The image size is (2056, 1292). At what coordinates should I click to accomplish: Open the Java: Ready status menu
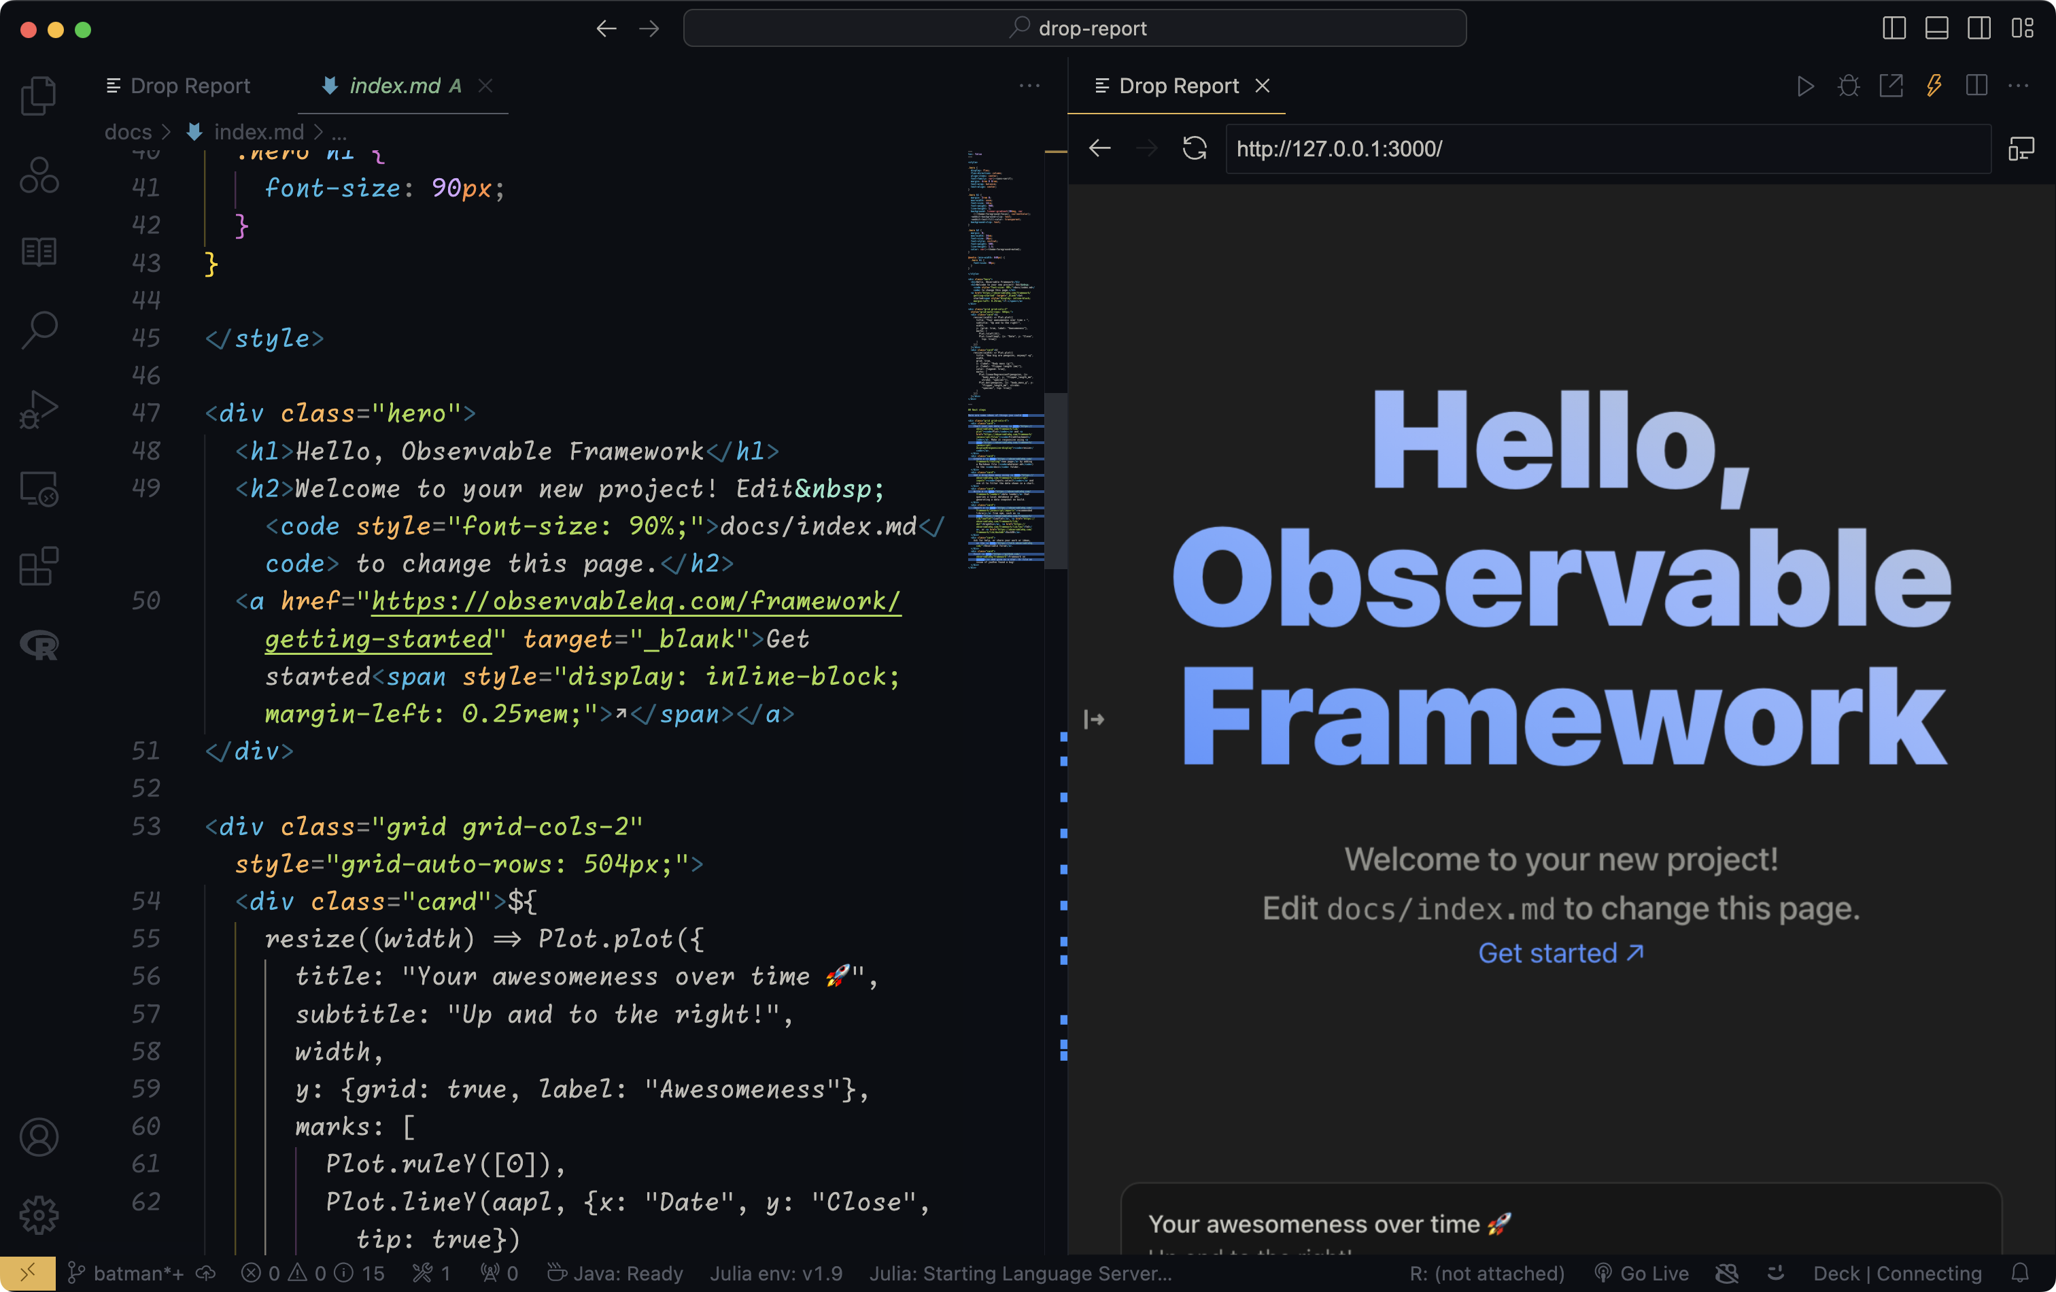tap(615, 1272)
